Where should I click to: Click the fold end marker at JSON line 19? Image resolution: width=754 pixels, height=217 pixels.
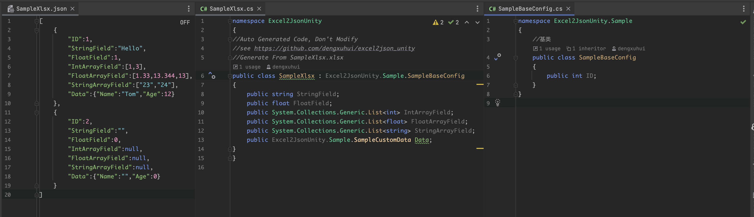[36, 185]
